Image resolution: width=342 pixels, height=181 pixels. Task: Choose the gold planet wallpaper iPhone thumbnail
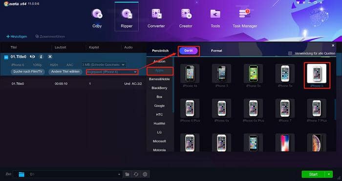[317, 143]
